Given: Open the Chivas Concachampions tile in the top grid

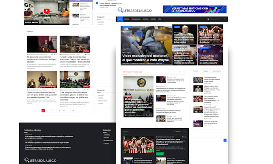Looking at the screenshot, I should click(210, 34).
